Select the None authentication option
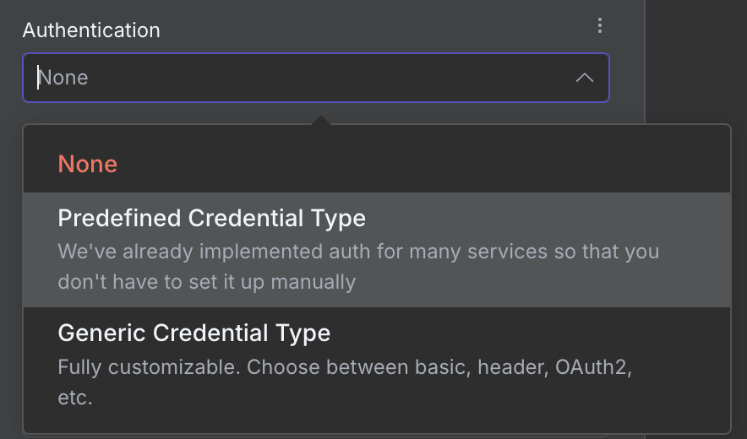 [88, 164]
